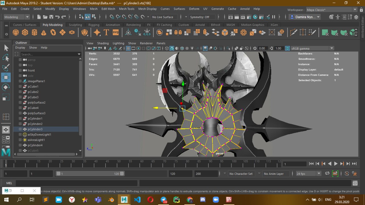365x205 pixels.
Task: Click the IPR render icon
Action: (243, 17)
